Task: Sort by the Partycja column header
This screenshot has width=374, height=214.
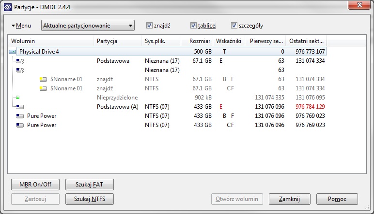Action: tap(118, 41)
